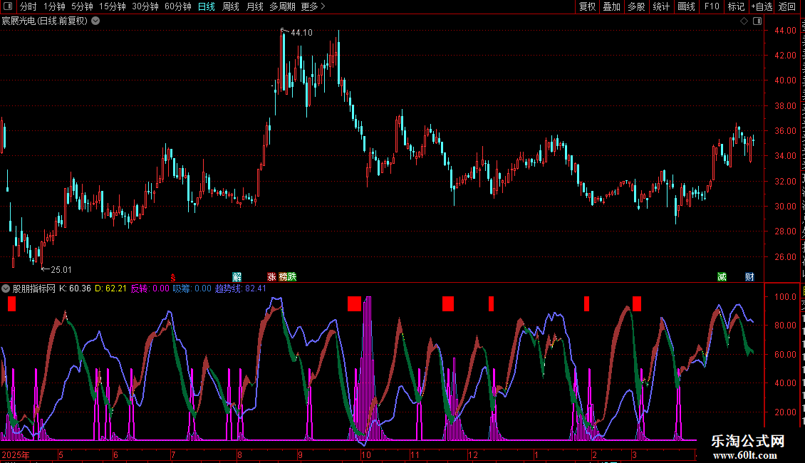Click the month 12 axis marker
Viewport: 805px width, 463px height.
tap(473, 454)
